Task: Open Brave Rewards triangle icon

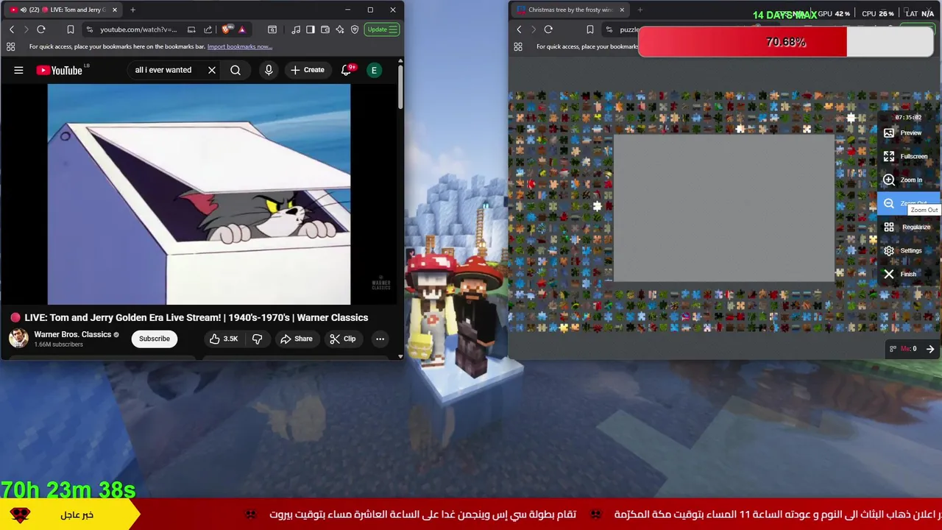Action: 242,29
